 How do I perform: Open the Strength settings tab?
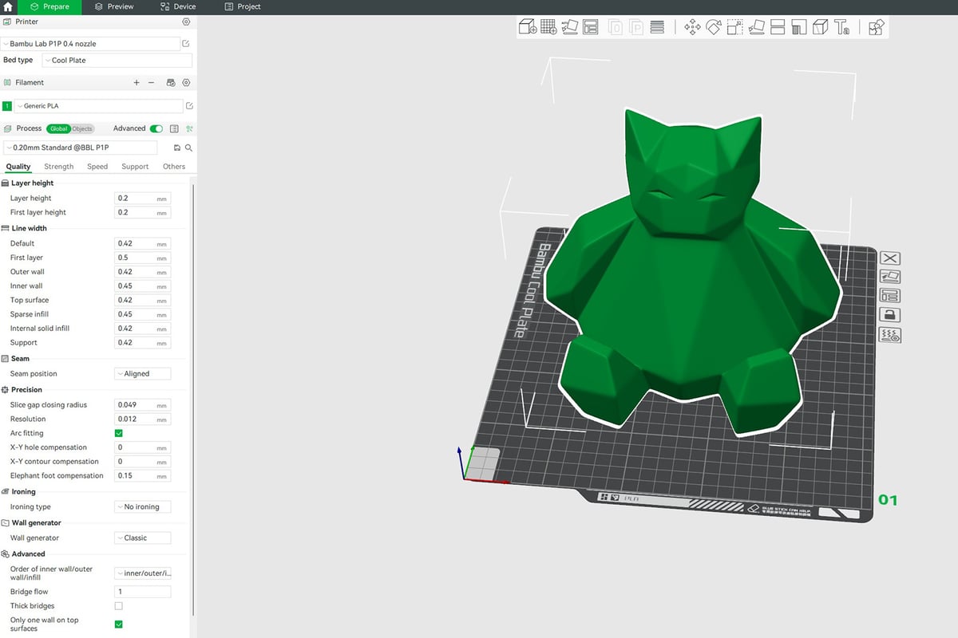(x=59, y=167)
